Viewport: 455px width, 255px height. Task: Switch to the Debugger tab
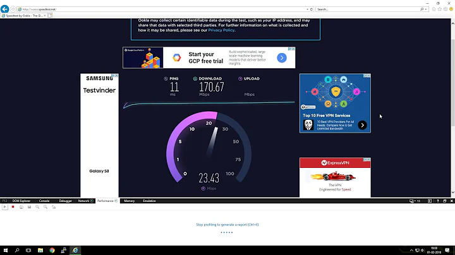click(x=65, y=201)
